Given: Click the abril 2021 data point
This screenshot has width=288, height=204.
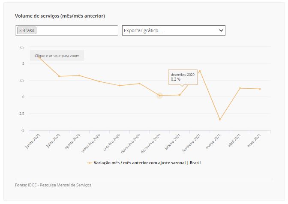Looking at the screenshot, I should (240, 88).
